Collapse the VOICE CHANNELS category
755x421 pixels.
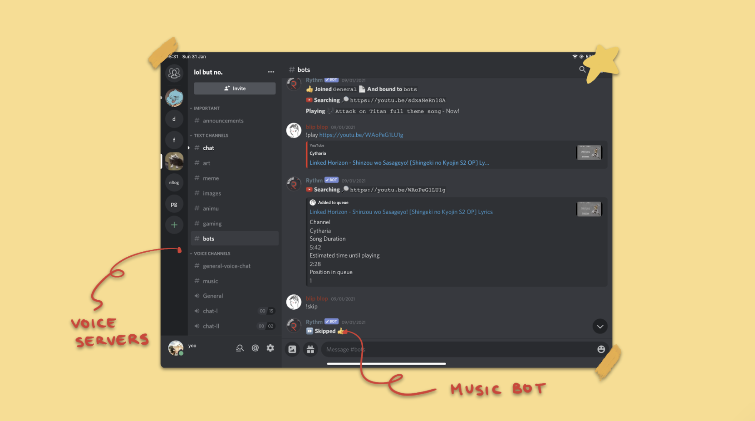212,253
